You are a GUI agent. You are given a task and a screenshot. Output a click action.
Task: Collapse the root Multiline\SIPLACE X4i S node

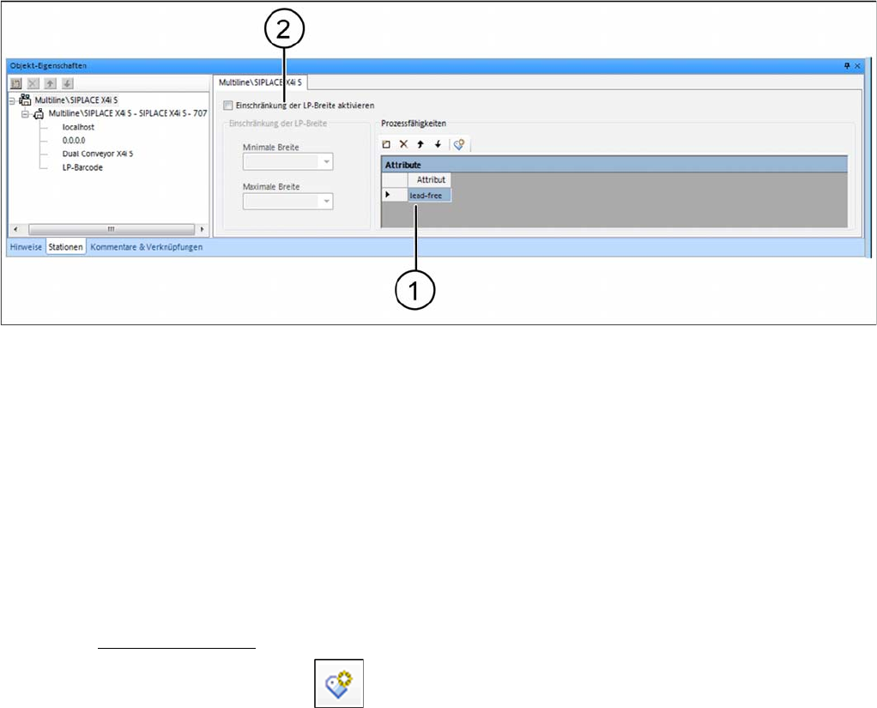[x=12, y=100]
